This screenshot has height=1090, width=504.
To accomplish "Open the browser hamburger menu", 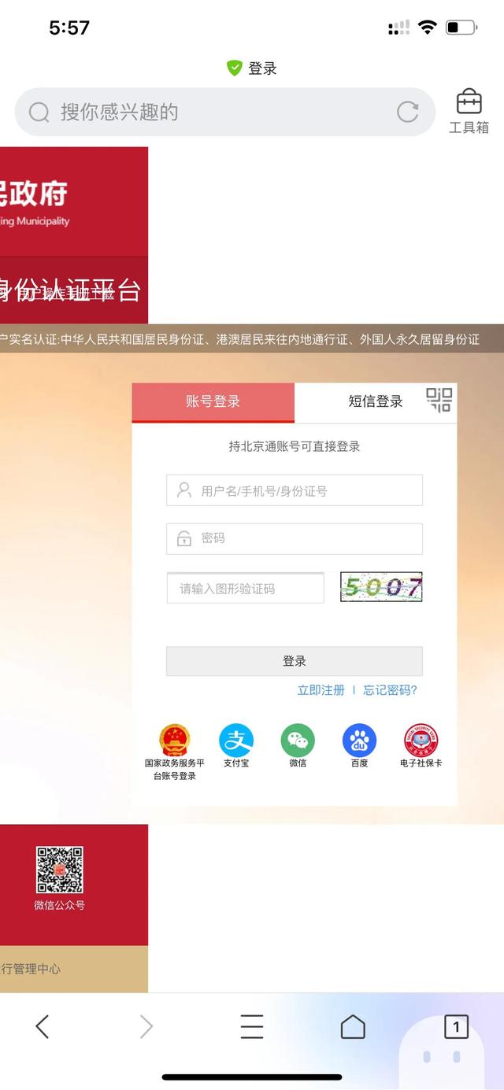I will tap(252, 1026).
